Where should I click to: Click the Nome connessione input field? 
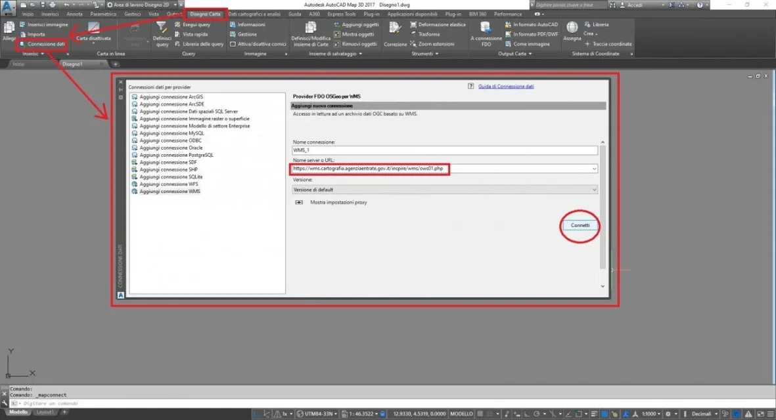pyautogui.click(x=444, y=150)
